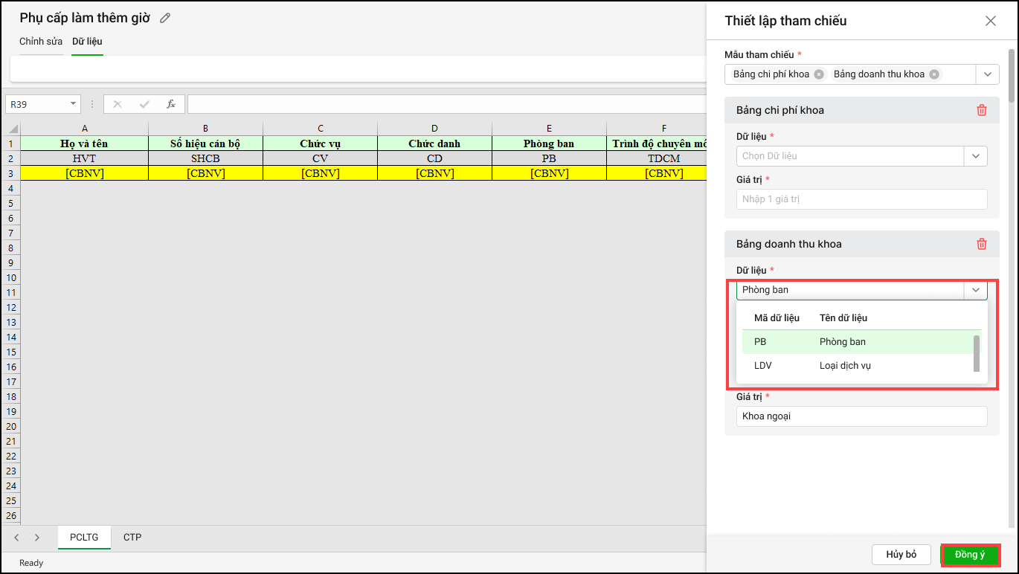Click the Nhập 1 giá trị field
Viewport: 1019px width, 574px height.
click(861, 199)
